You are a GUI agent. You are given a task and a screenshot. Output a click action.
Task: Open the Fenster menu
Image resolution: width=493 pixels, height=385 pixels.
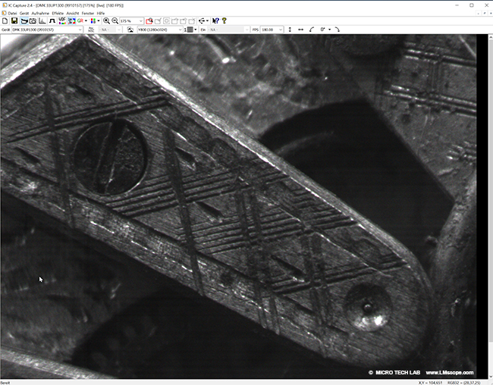pos(87,14)
